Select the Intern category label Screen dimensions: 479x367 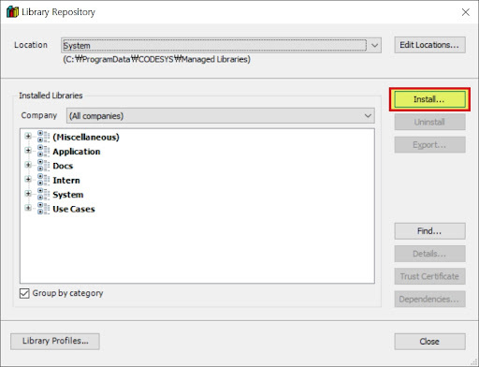(x=66, y=180)
